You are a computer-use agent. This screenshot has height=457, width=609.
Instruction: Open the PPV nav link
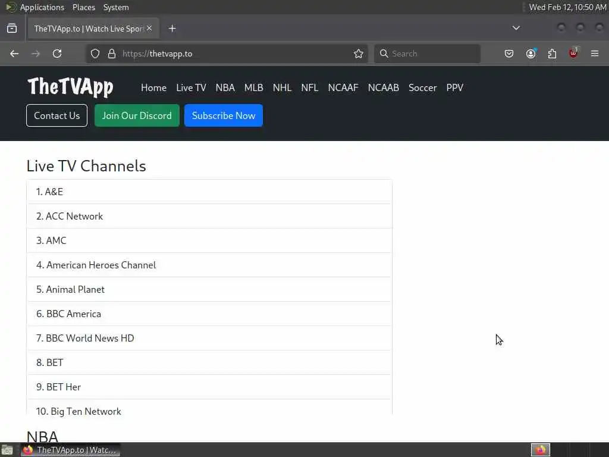point(455,88)
